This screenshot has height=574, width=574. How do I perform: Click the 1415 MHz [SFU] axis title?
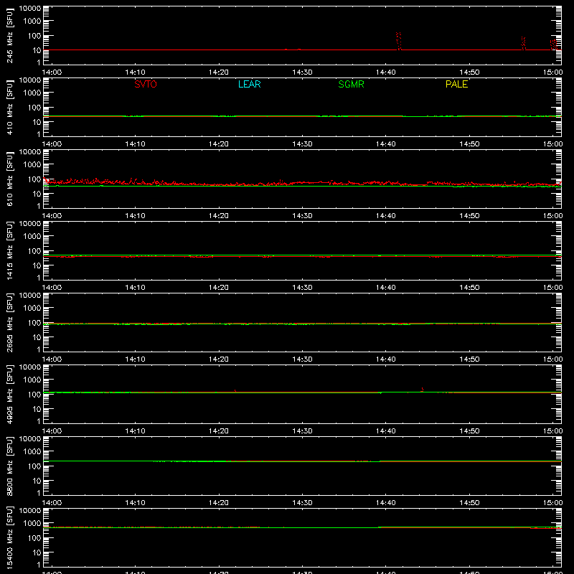[9, 250]
